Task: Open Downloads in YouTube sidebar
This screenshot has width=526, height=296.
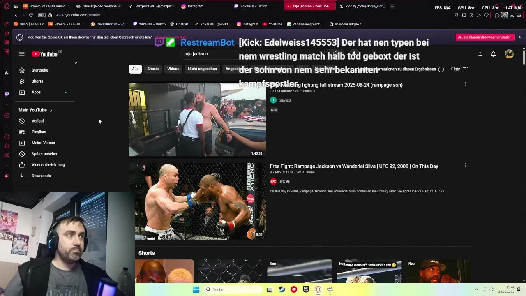Action: [x=44, y=176]
